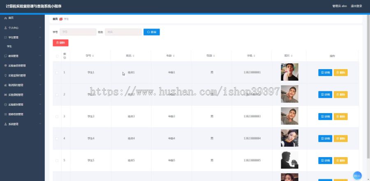Click the 姓名3 name cell
Screen dimensions: 370x181
(131, 116)
